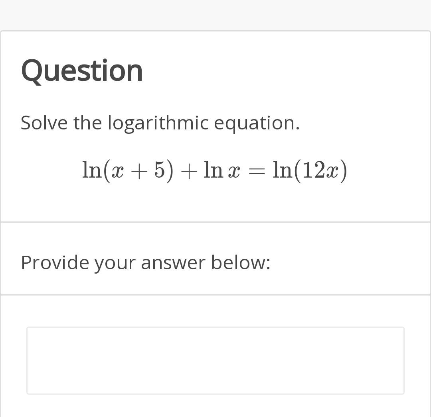The image size is (431, 417).
Task: Select the answer text box to begin typing
Action: [x=215, y=360]
